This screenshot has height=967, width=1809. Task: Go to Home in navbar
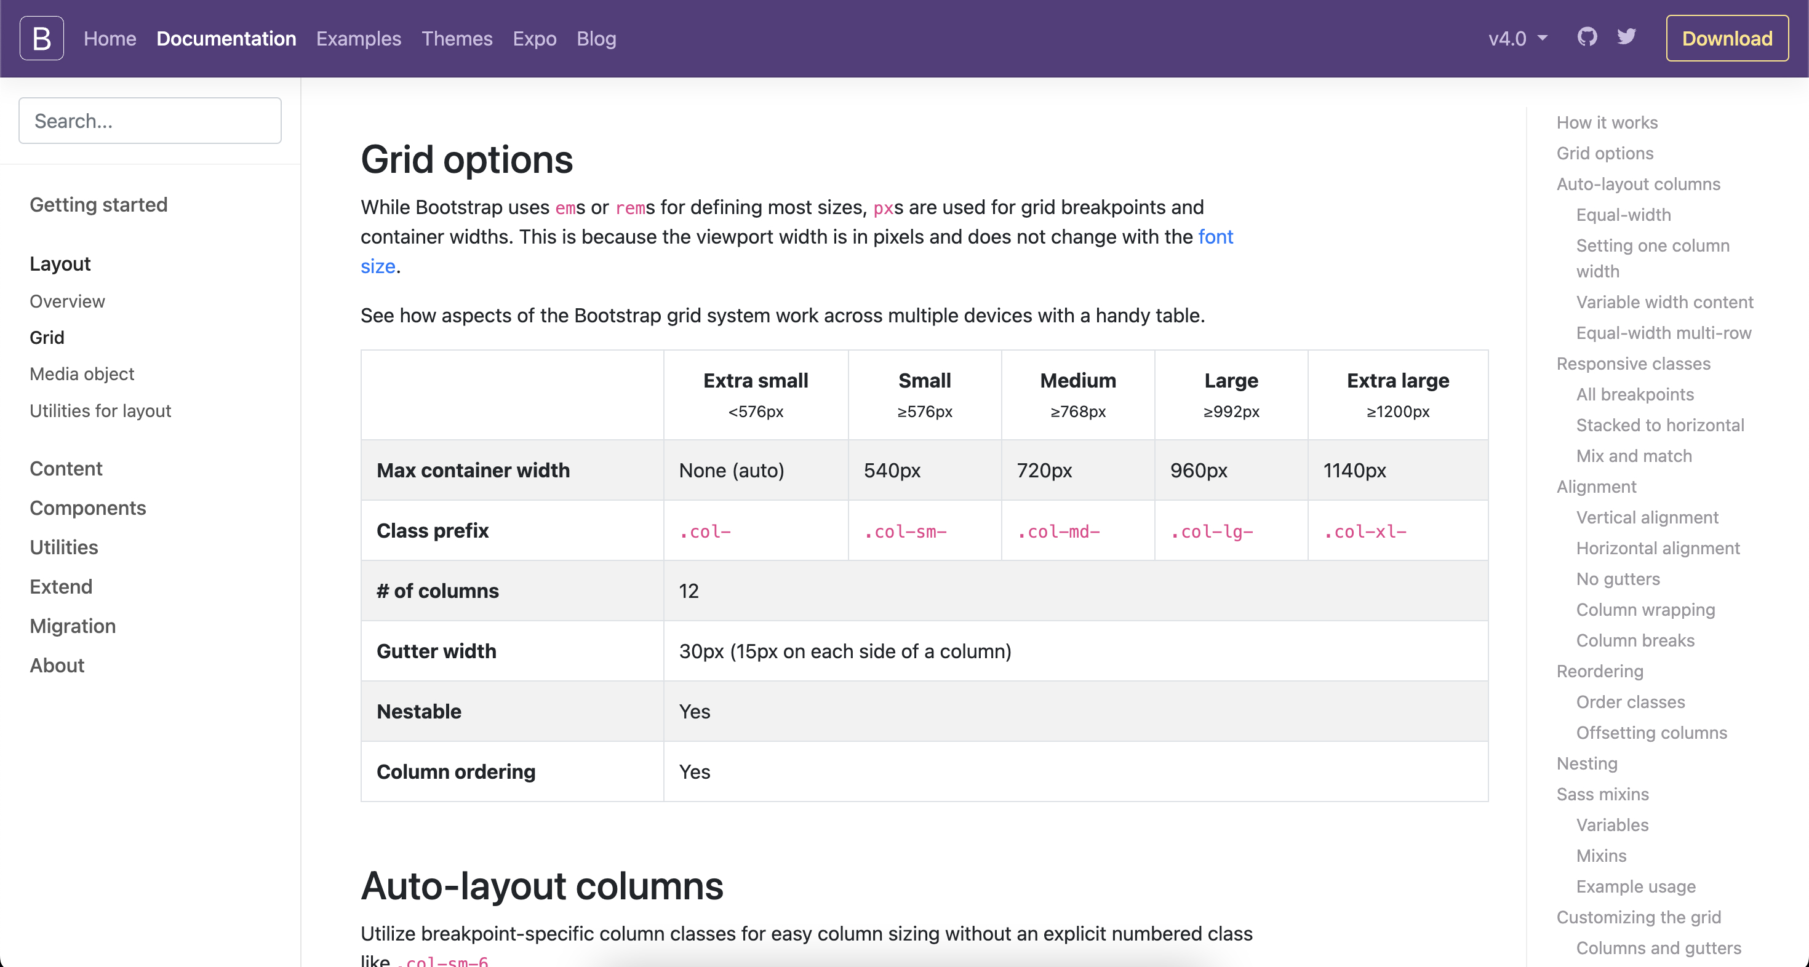tap(110, 39)
